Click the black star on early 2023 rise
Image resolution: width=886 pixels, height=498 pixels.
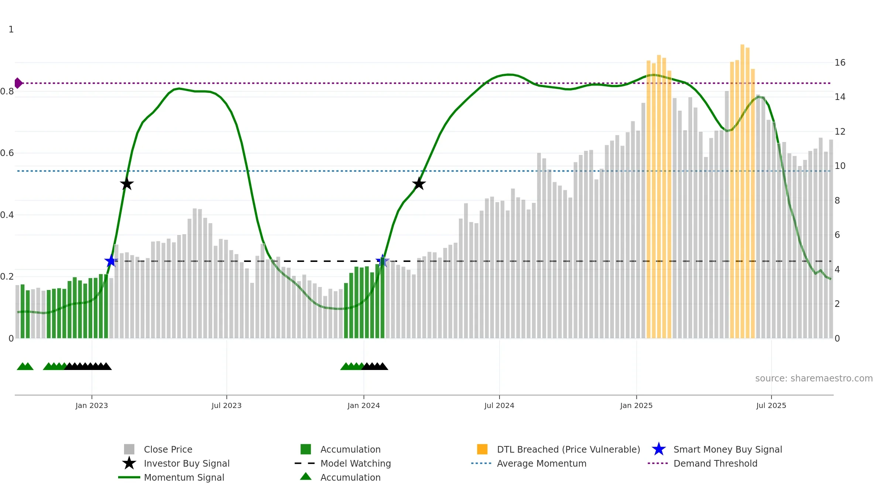pos(127,184)
